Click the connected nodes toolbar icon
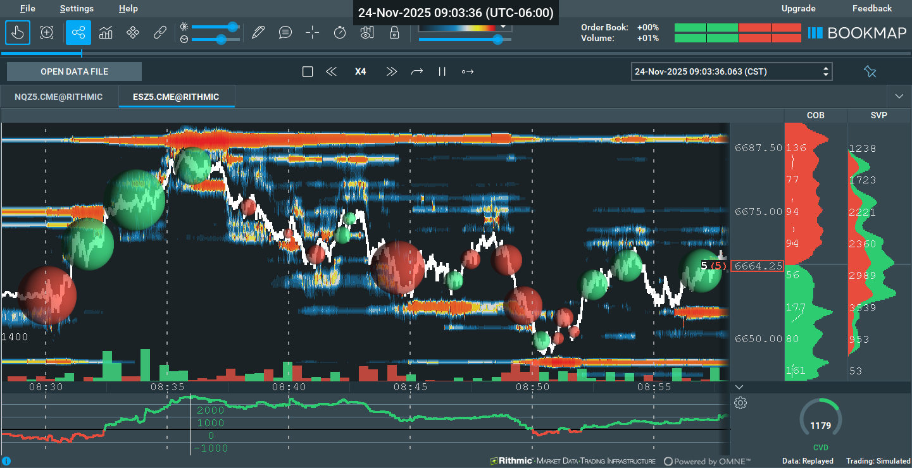The height and width of the screenshot is (468, 912). 78,32
